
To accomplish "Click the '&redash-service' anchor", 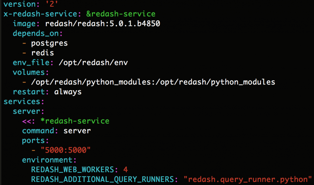I will (121, 14).
